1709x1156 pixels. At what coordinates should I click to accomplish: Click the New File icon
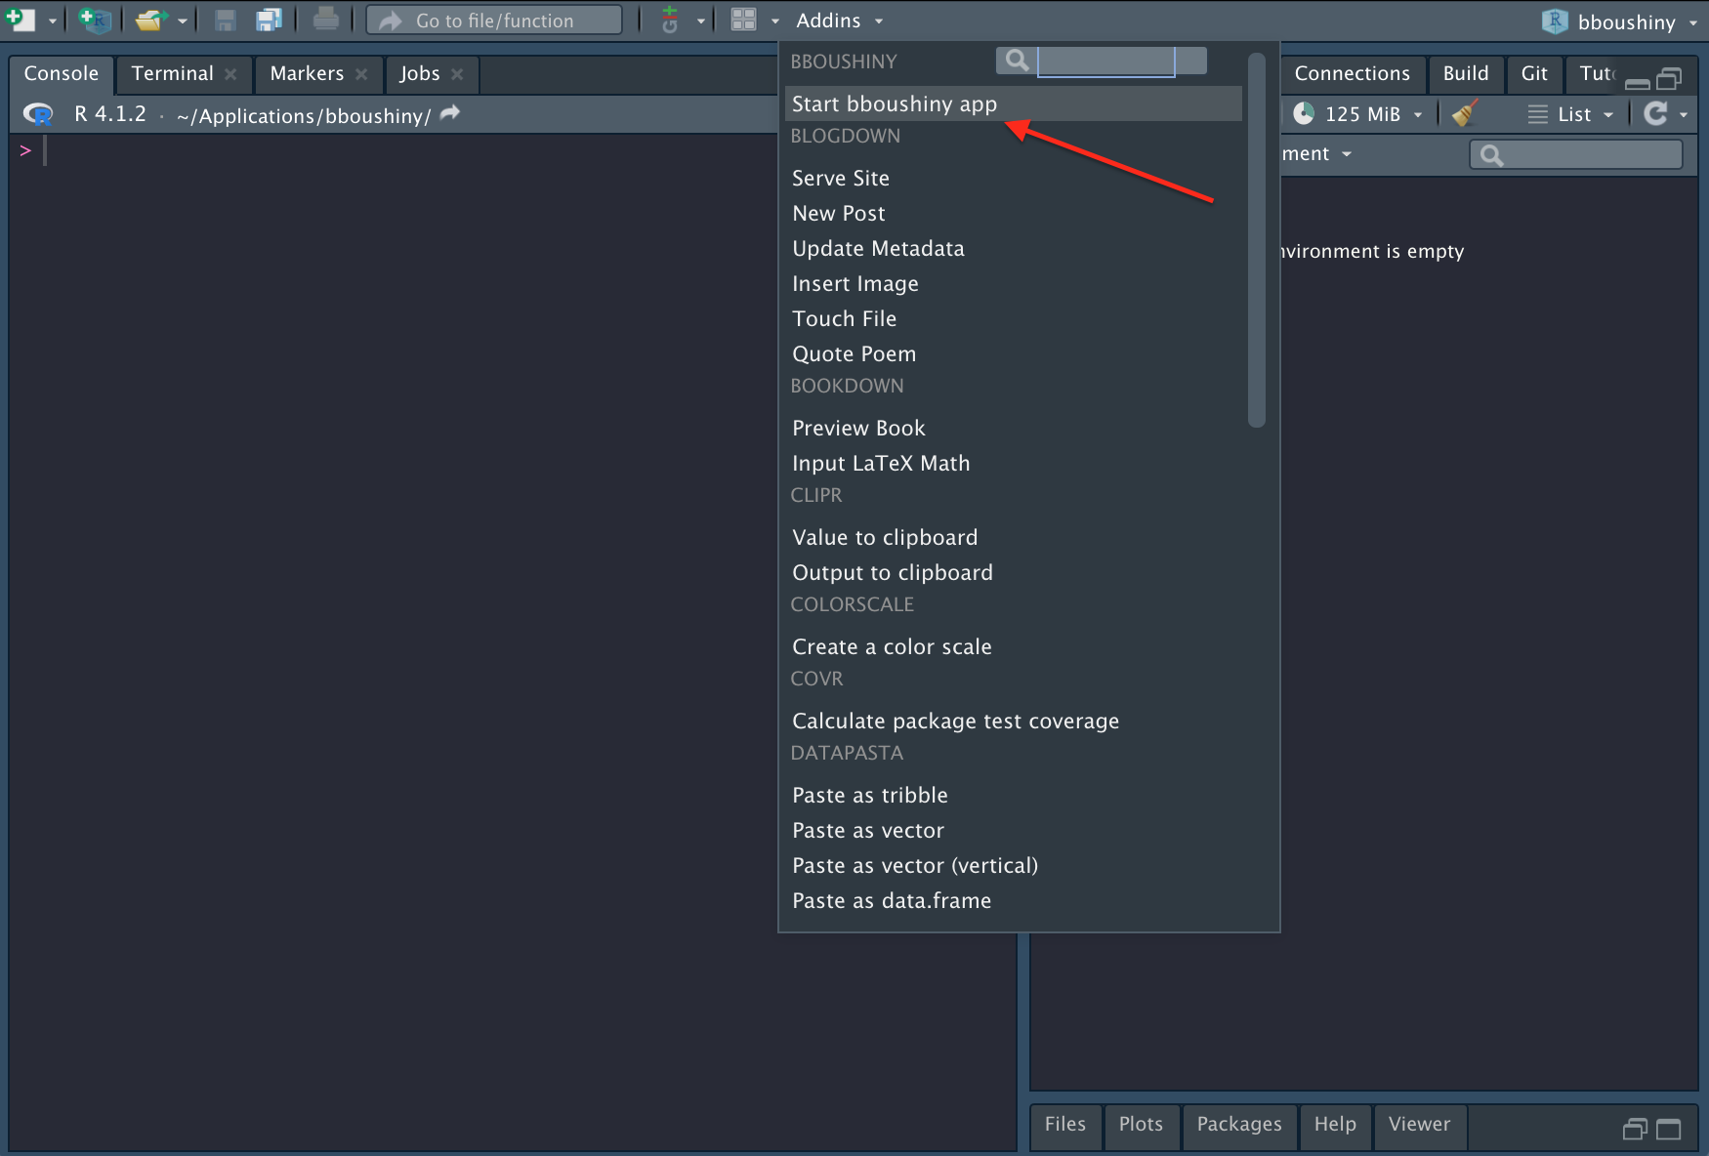(21, 20)
